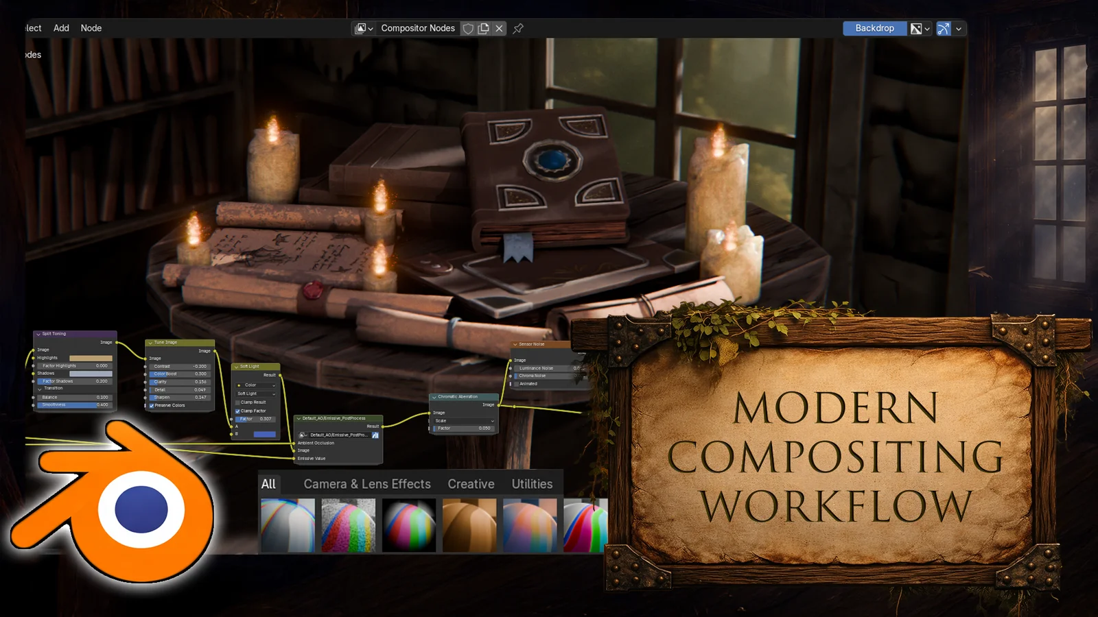The image size is (1098, 617).
Task: Click the color socket icon on Soft Light node
Action: [239, 385]
